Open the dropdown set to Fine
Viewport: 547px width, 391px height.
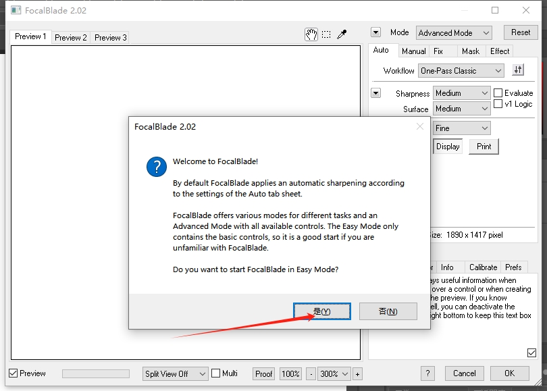[x=461, y=128]
